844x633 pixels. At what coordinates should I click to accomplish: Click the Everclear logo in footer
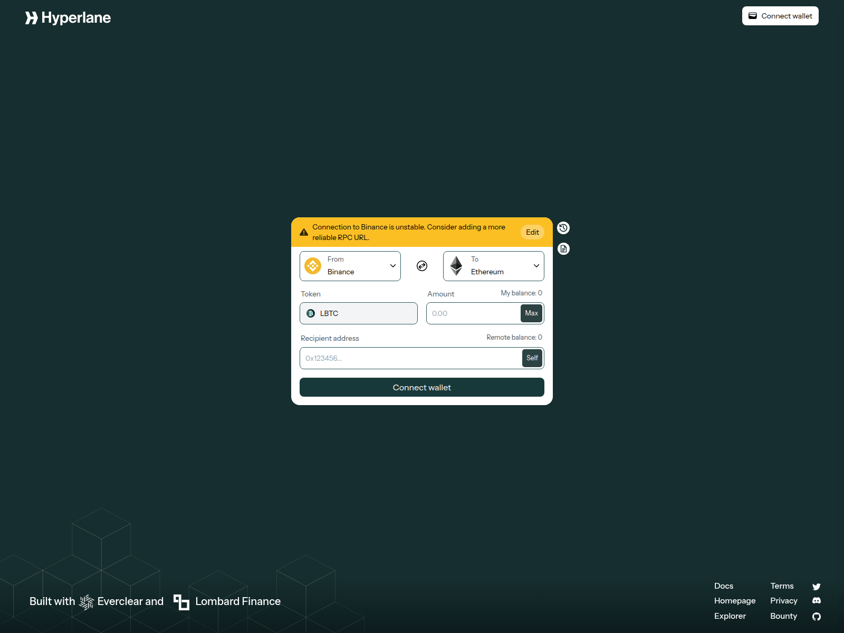click(87, 602)
